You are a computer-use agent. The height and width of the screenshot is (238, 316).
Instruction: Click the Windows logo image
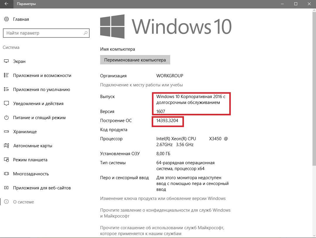pos(112,26)
